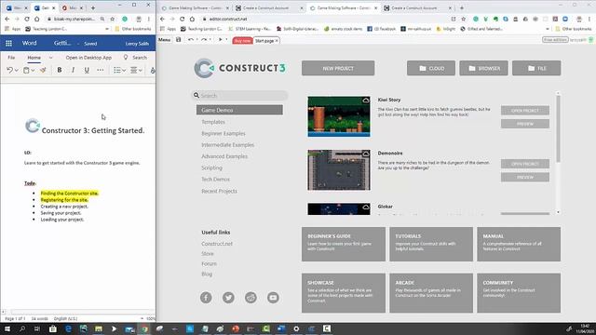Open the Word File tab
Viewport: 596px width, 335px height.
(11, 58)
